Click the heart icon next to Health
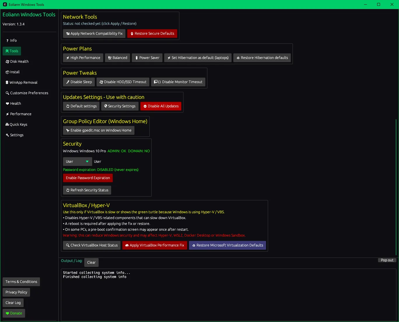This screenshot has height=322, width=399. click(7, 104)
